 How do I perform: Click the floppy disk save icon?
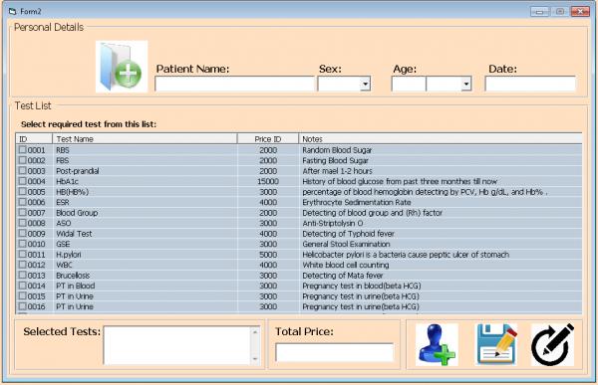[496, 344]
